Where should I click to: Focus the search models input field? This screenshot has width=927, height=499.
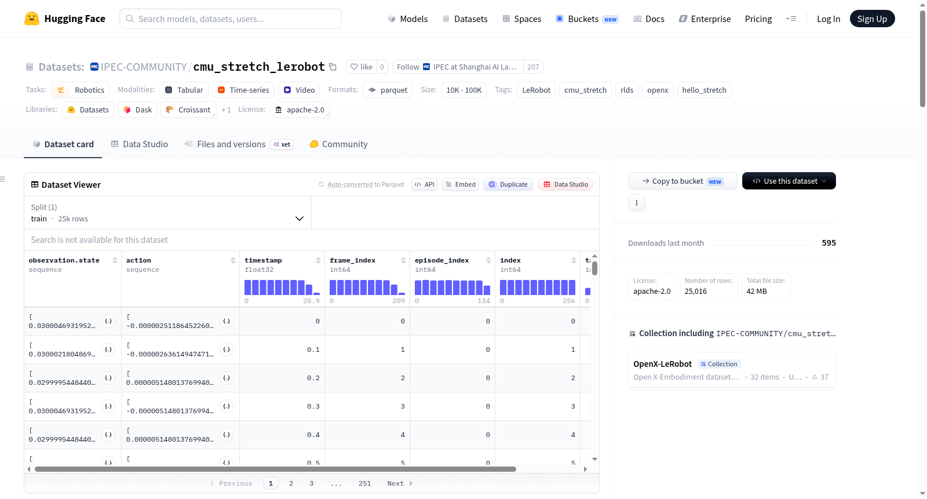[231, 19]
